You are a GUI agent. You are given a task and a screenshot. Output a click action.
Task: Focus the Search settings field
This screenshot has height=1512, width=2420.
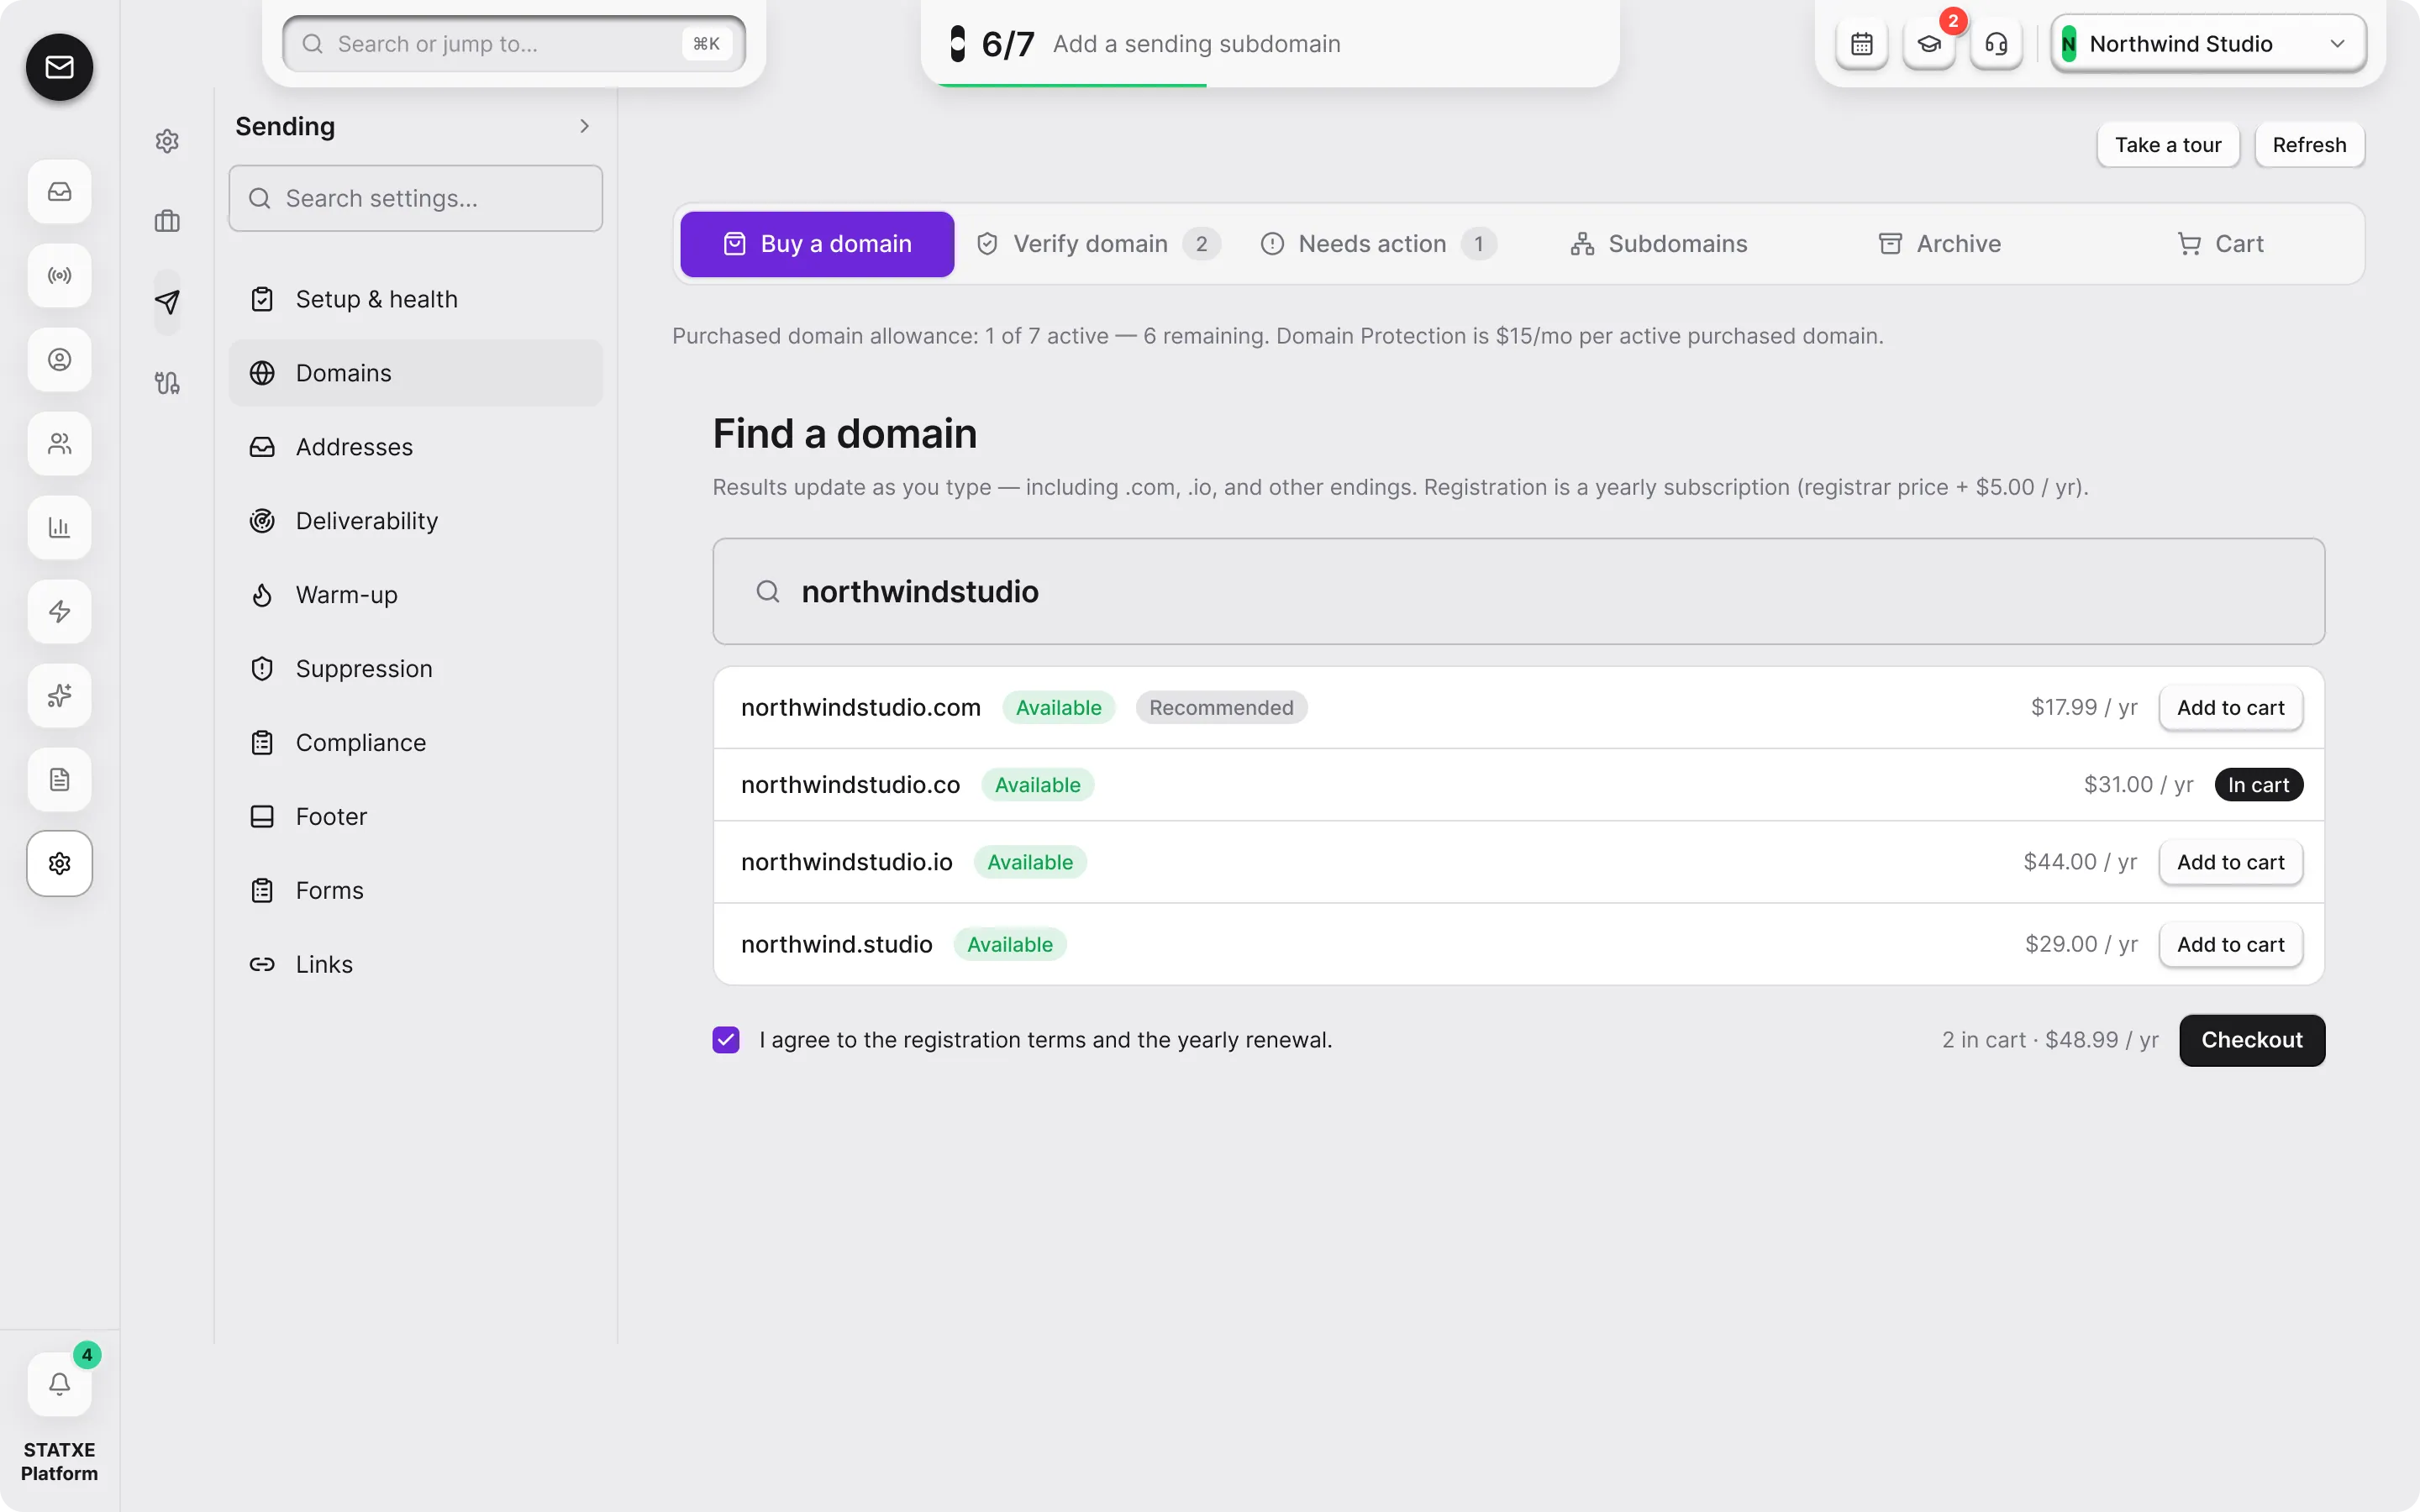(415, 198)
